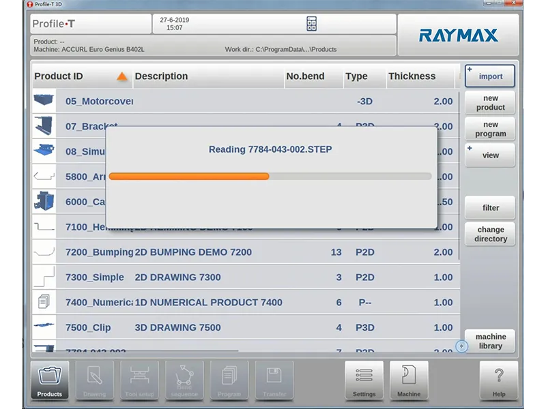Click the 05_Motorcover product name
The height and width of the screenshot is (409, 546).
click(99, 101)
